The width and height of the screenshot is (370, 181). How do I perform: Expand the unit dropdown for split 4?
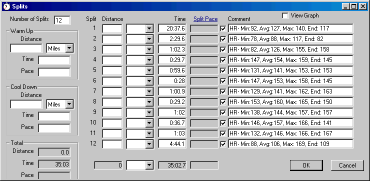pyautogui.click(x=149, y=60)
